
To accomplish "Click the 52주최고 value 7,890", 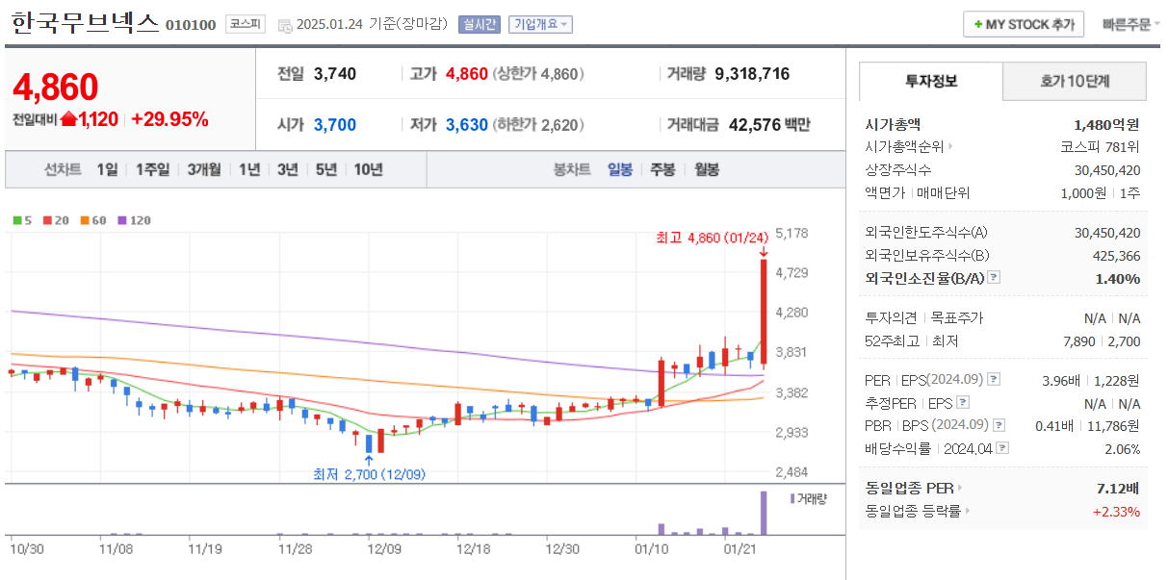I will tap(1079, 341).
